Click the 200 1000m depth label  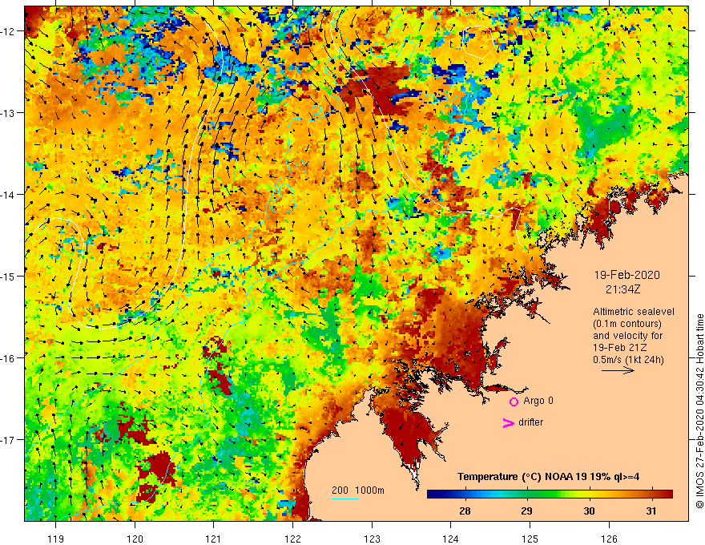(358, 490)
